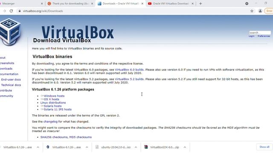Close the Downloads – Oracle VM VirtualBox tab
Screen dimensions: 273x153
pyautogui.click(x=142, y=3)
